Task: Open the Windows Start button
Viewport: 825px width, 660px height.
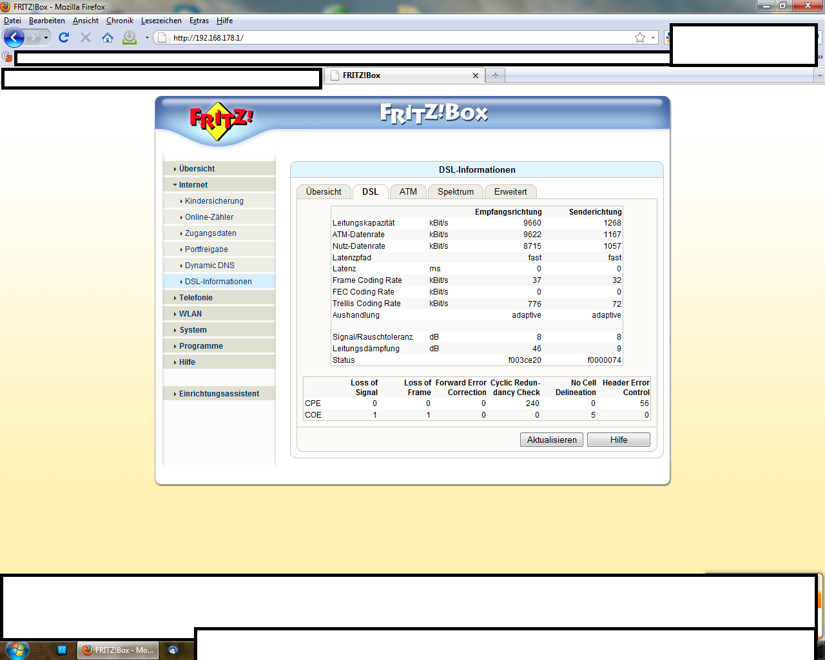Action: click(17, 650)
